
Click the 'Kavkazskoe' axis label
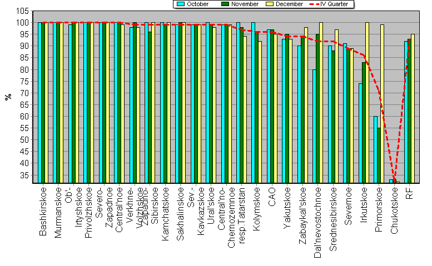coord(201,211)
